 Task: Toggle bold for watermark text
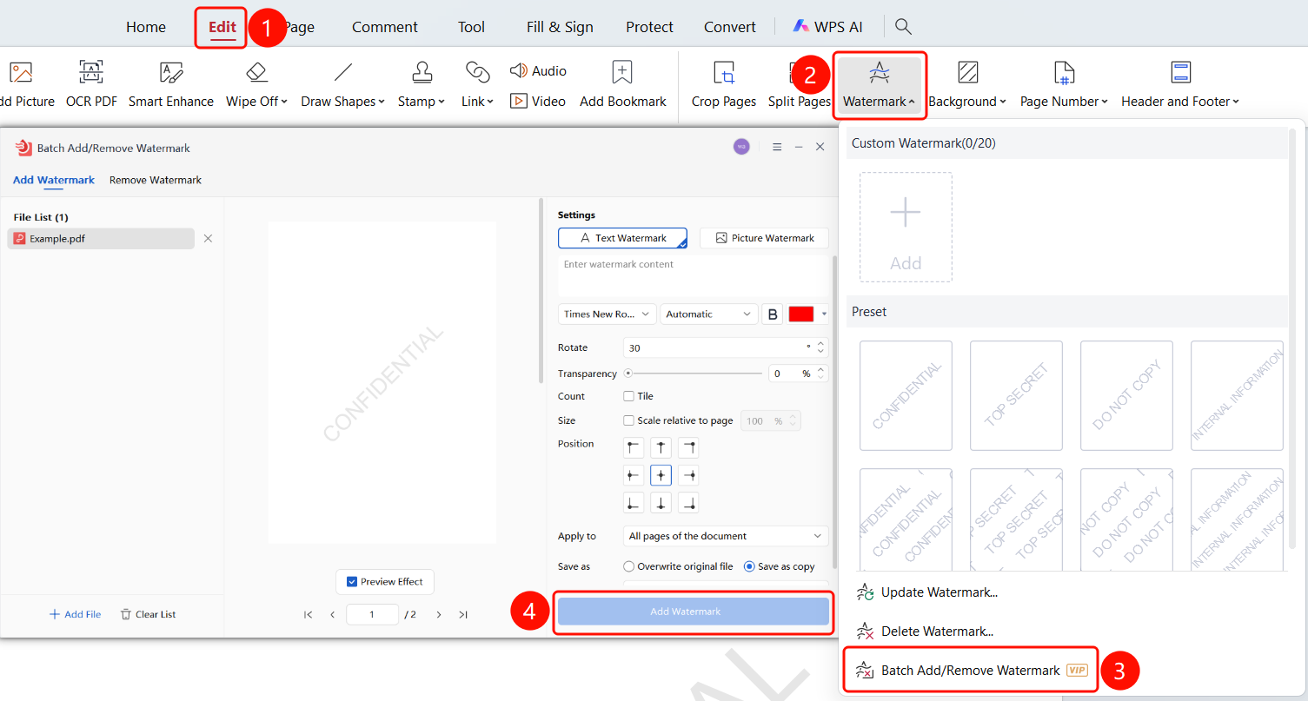772,314
